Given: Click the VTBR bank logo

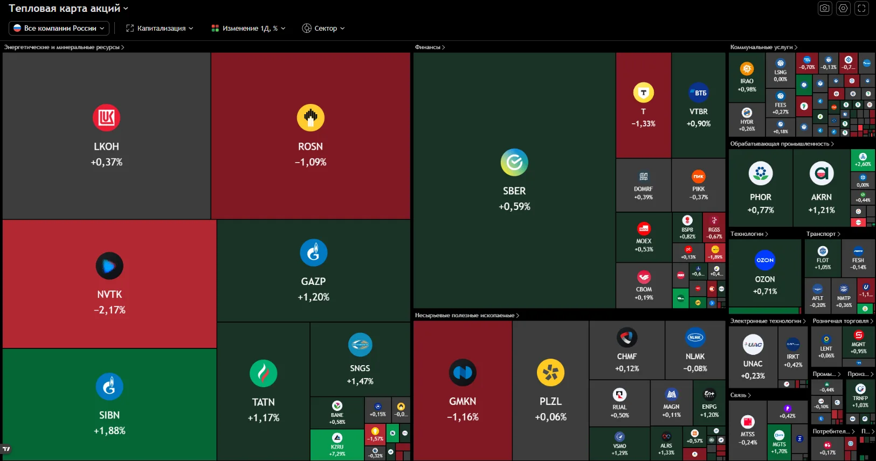Looking at the screenshot, I should 699,93.
